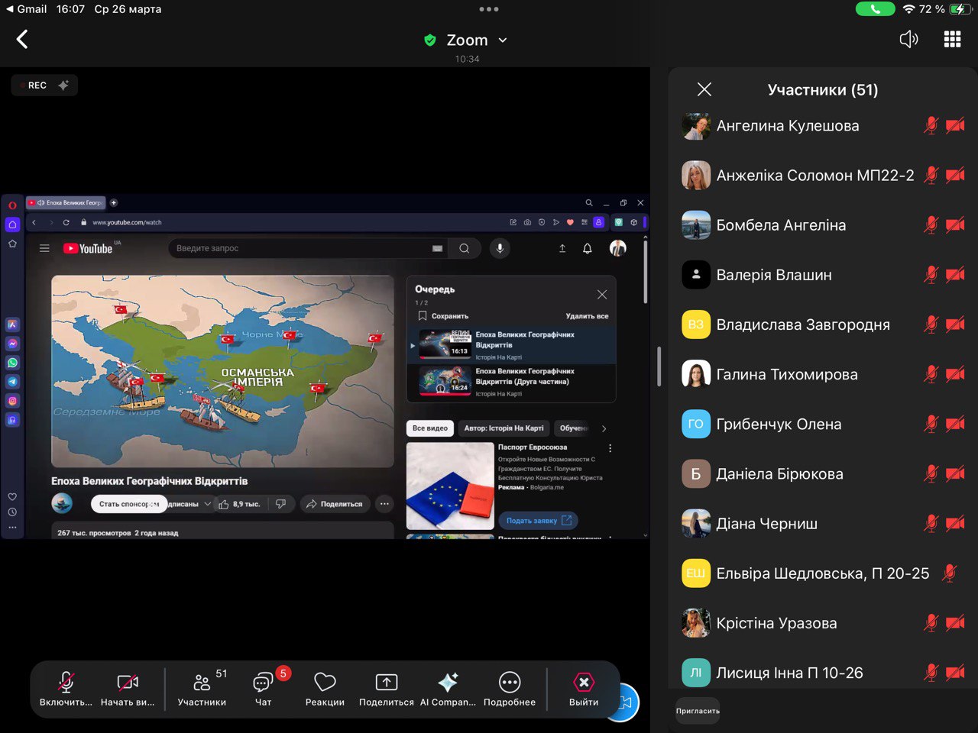The width and height of the screenshot is (978, 733).
Task: Click YouTube voice search microphone icon
Action: pyautogui.click(x=500, y=248)
